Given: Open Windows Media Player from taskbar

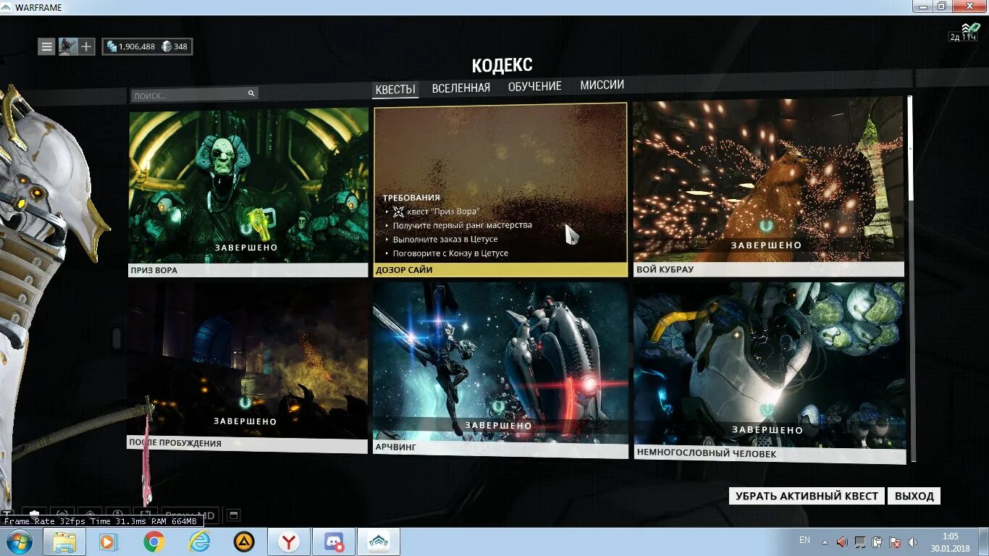Looking at the screenshot, I should [109, 542].
